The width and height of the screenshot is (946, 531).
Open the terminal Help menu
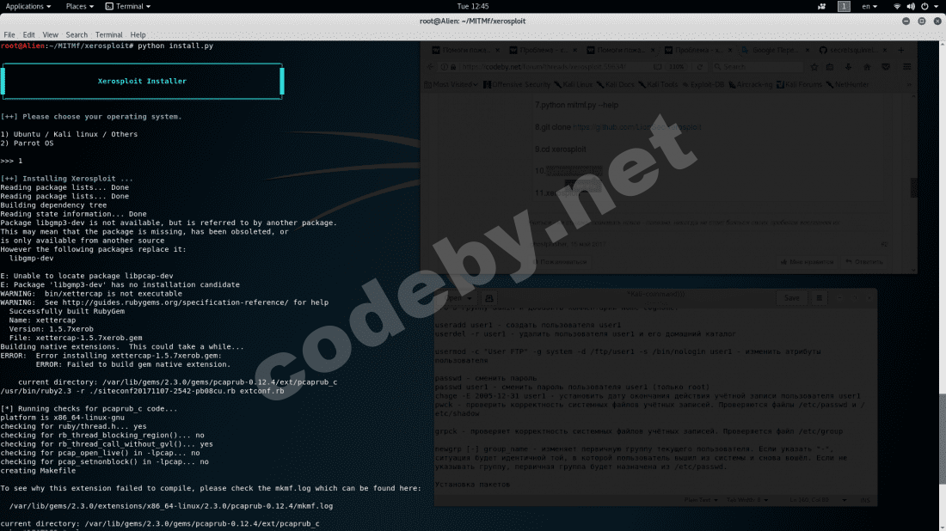pyautogui.click(x=138, y=35)
